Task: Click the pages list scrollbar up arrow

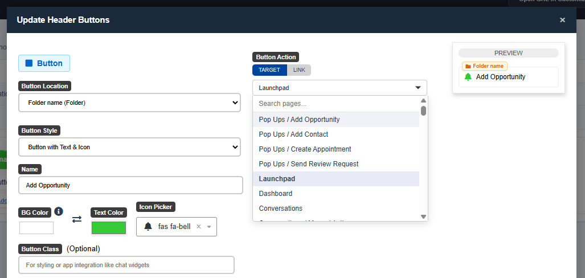Action: point(423,100)
